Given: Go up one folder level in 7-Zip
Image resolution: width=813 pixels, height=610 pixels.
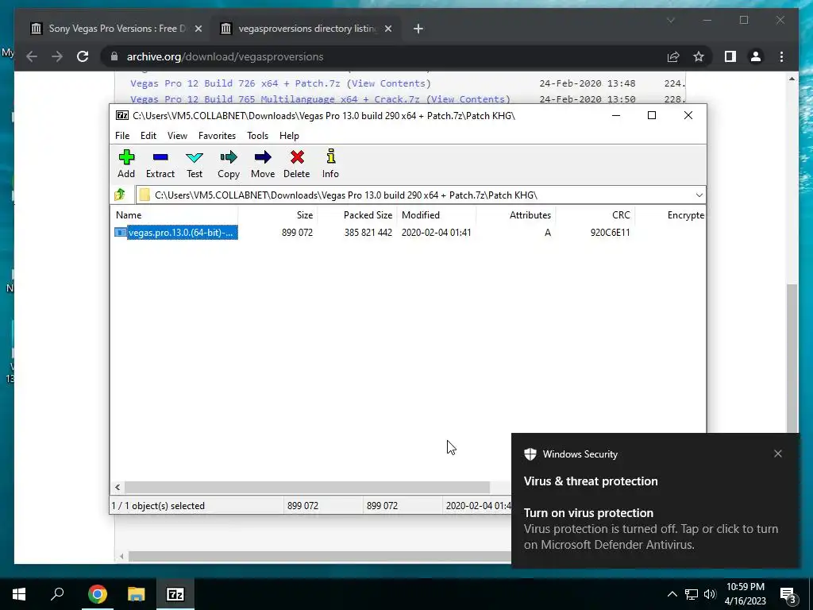Looking at the screenshot, I should 121,195.
